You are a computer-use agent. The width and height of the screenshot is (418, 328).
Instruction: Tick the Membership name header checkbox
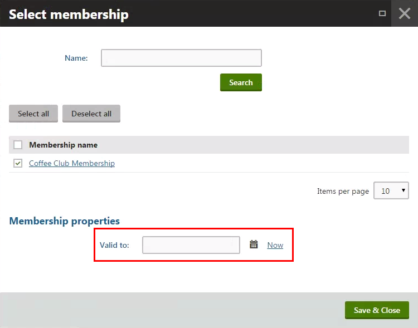point(18,145)
